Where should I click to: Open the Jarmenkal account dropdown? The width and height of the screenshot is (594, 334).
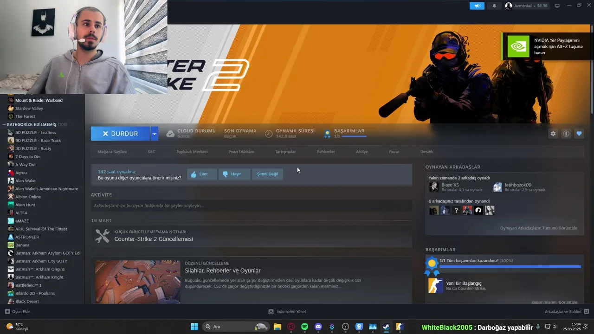click(526, 6)
